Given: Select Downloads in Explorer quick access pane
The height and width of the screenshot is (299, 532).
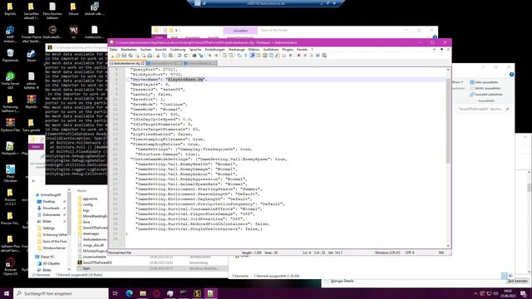Looking at the screenshot, I should pos(51,208).
